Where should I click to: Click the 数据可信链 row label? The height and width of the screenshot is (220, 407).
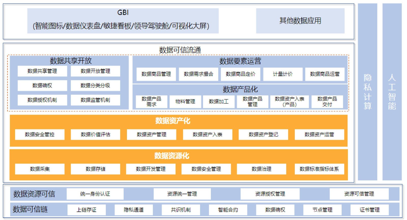click(x=30, y=209)
